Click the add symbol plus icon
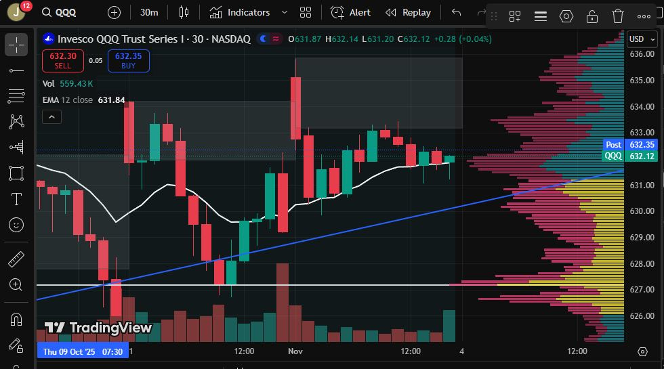 point(114,13)
